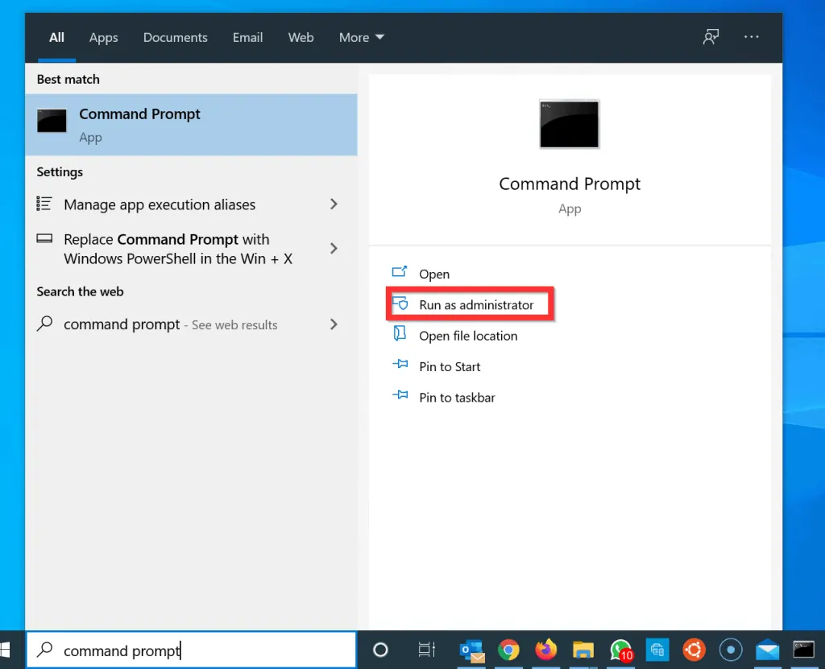
Task: Switch to the Documents tab
Action: pos(175,37)
